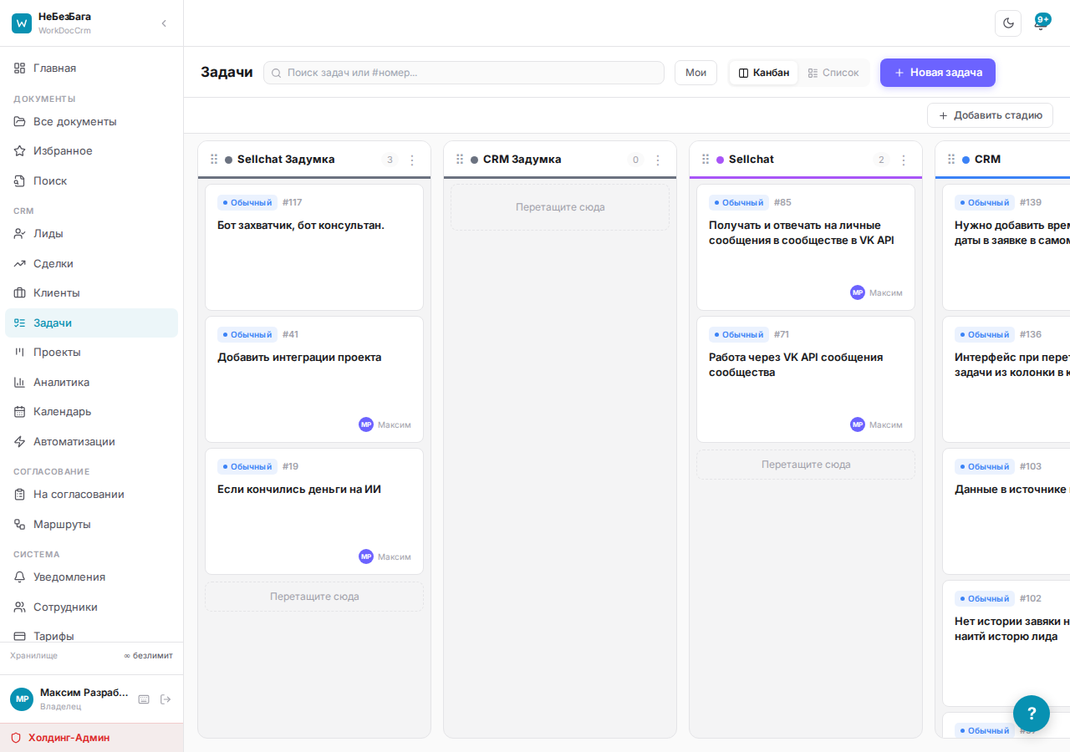Screen dimensions: 1070x752
Task: Open Календарь from the sidebar
Action: (91, 411)
